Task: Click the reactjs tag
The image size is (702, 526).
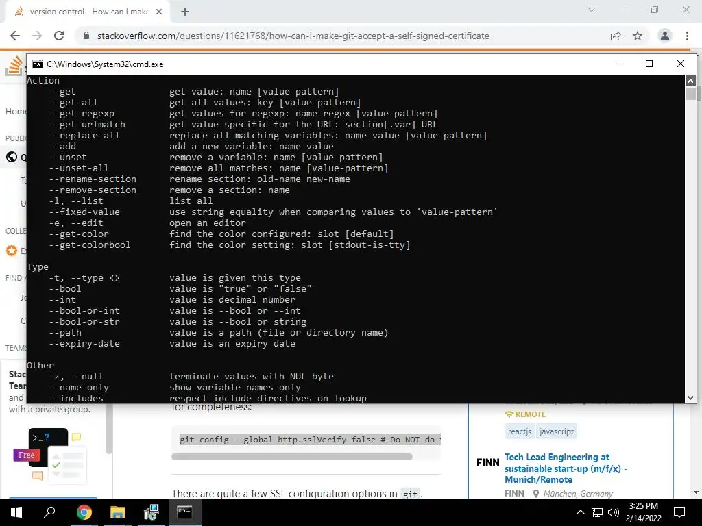Action: [x=520, y=431]
